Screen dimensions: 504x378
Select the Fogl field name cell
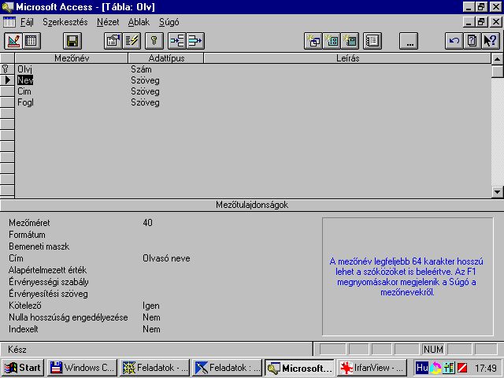72,102
